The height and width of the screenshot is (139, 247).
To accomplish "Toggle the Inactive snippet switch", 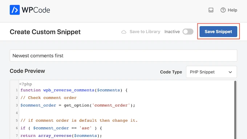I will [x=188, y=31].
